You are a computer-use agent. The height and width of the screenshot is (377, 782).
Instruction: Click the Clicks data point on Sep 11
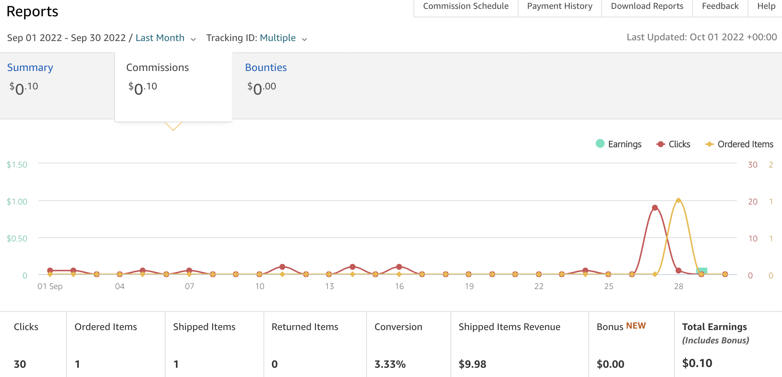point(282,266)
